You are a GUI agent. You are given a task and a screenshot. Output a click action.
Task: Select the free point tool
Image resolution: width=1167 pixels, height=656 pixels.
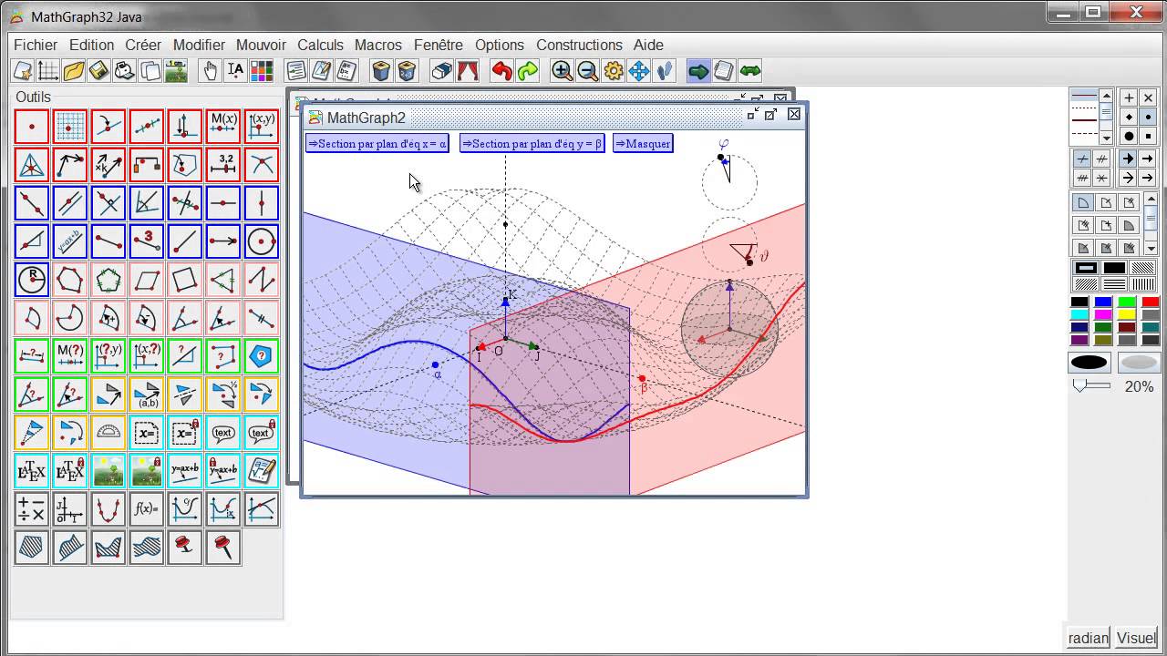pos(32,127)
